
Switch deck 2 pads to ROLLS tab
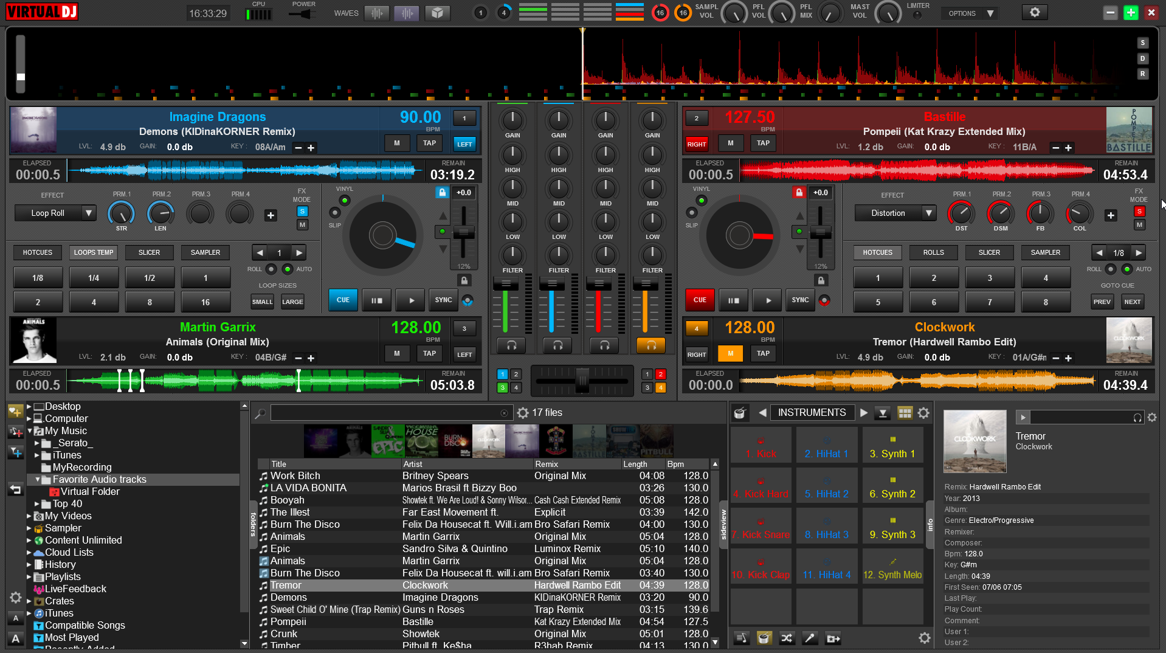[933, 252]
